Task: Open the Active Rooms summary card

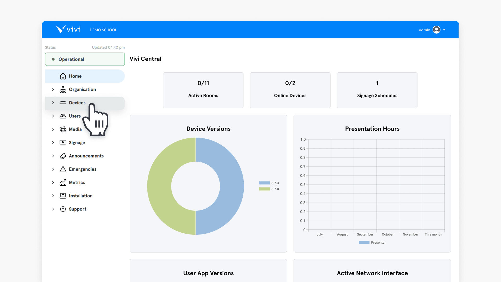Action: tap(203, 90)
